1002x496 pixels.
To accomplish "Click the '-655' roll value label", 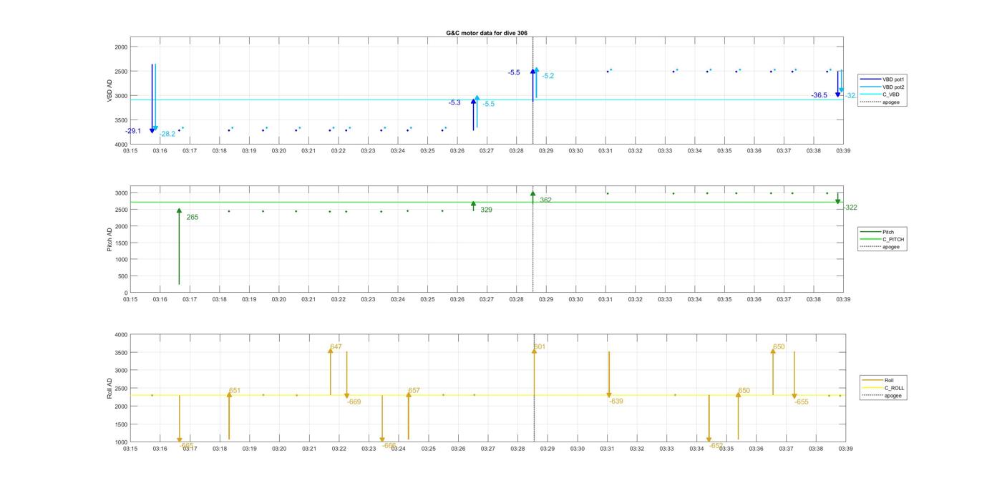I will pos(802,402).
